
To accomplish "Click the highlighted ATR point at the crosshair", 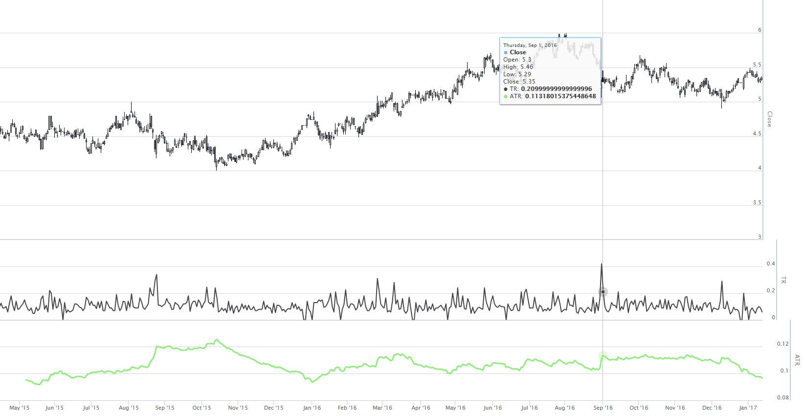I will pyautogui.click(x=603, y=356).
